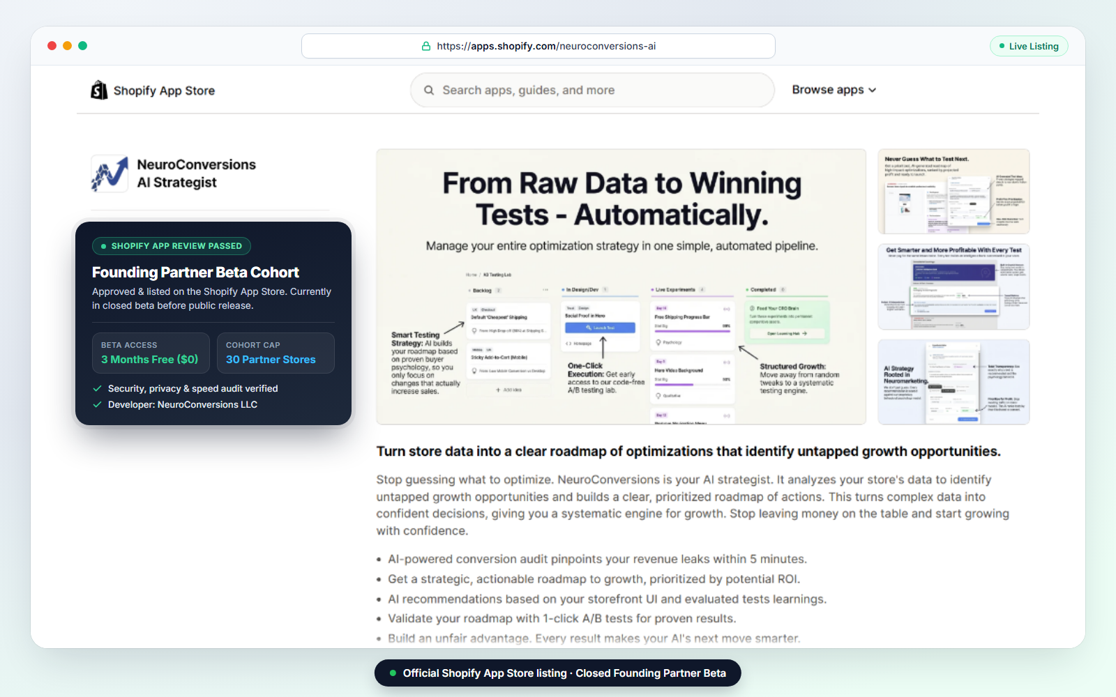Click the green maximize window dot
The image size is (1116, 697).
(x=82, y=45)
